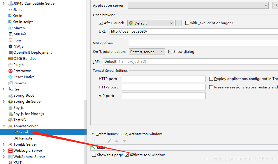Click the React Native atom icon
Viewport: 278px width, 164px height.
(x=10, y=77)
